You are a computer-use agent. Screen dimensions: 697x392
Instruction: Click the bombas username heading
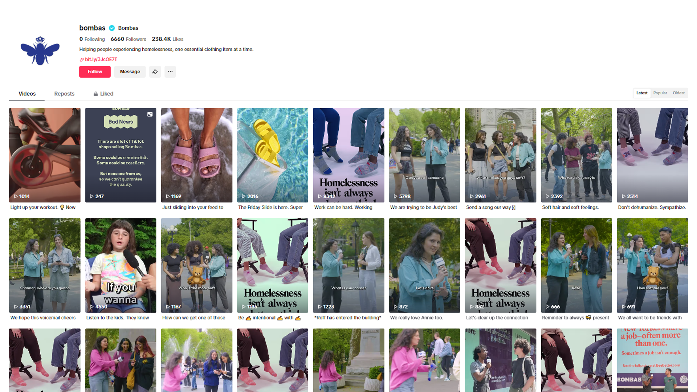pyautogui.click(x=92, y=28)
